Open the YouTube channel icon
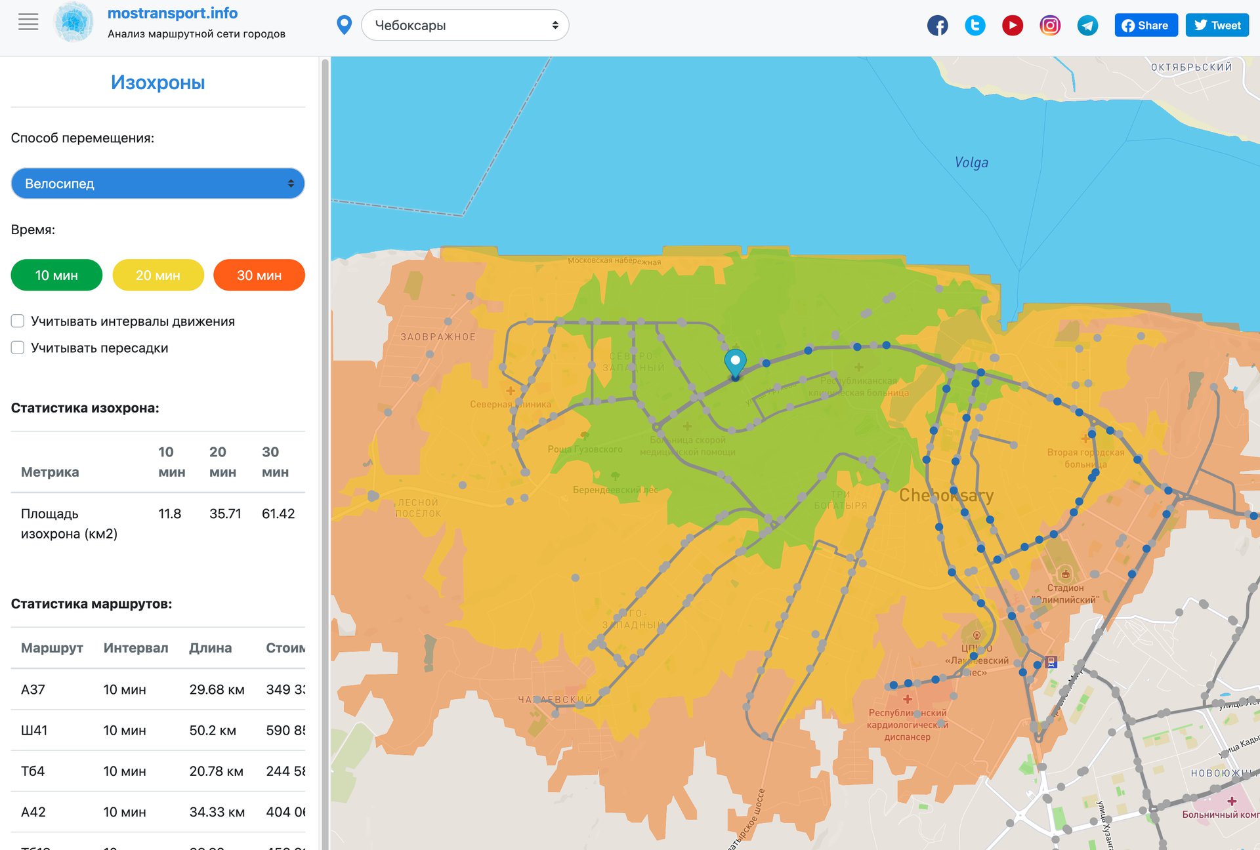 click(x=1012, y=26)
